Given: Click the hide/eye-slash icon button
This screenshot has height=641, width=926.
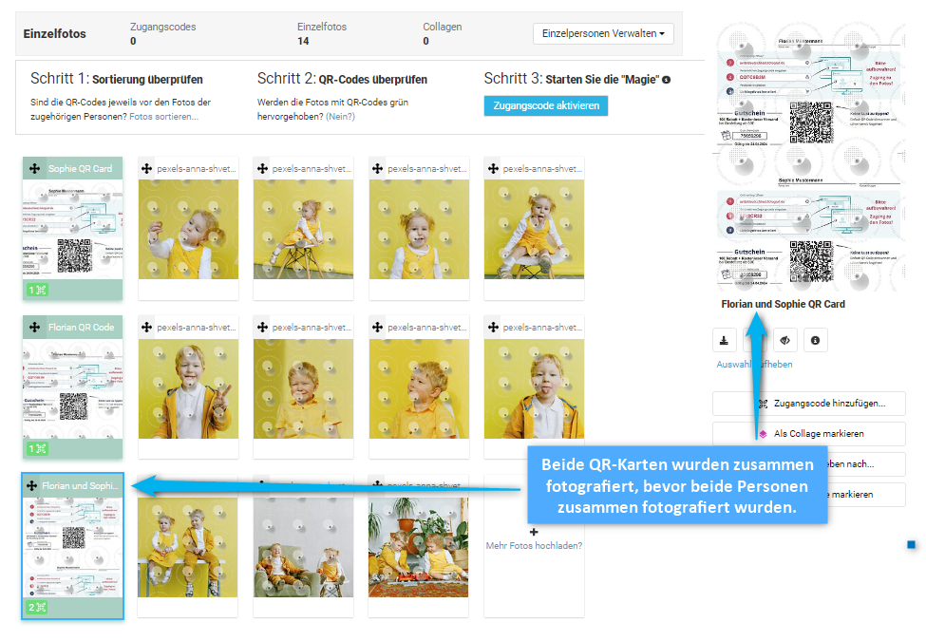Looking at the screenshot, I should 784,341.
